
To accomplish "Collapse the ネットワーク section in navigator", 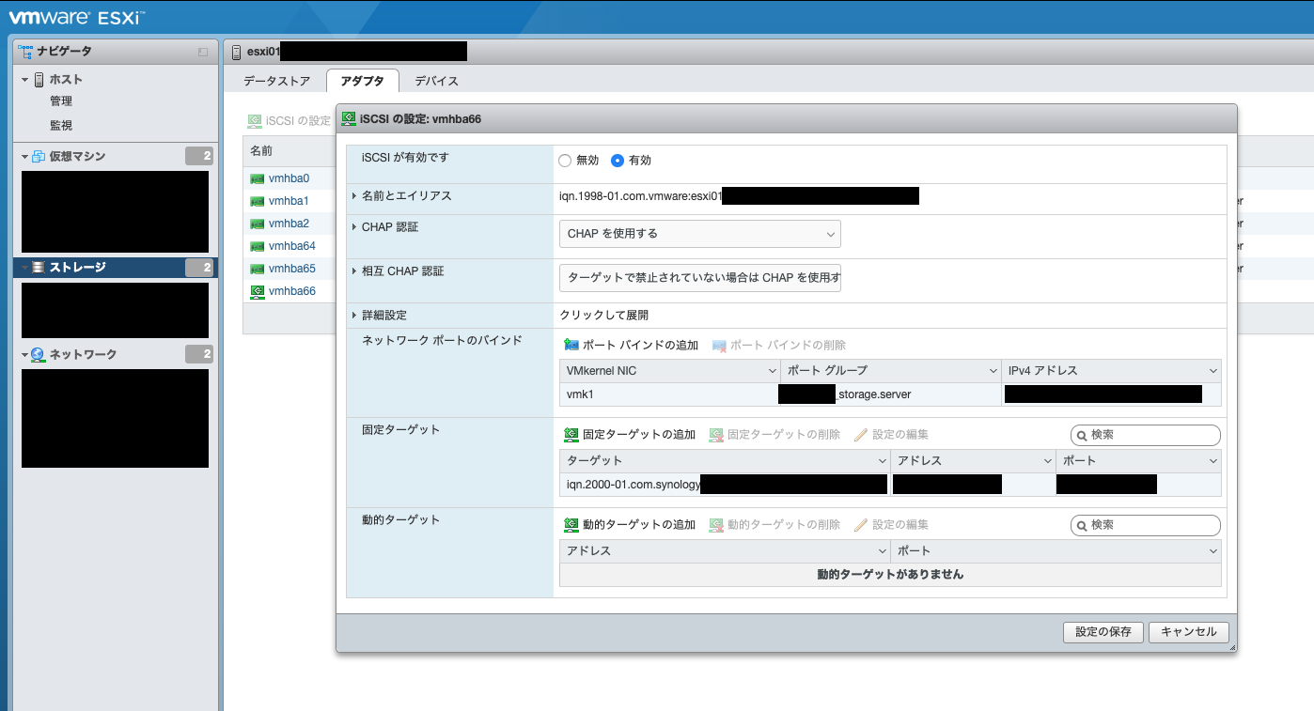I will point(25,355).
